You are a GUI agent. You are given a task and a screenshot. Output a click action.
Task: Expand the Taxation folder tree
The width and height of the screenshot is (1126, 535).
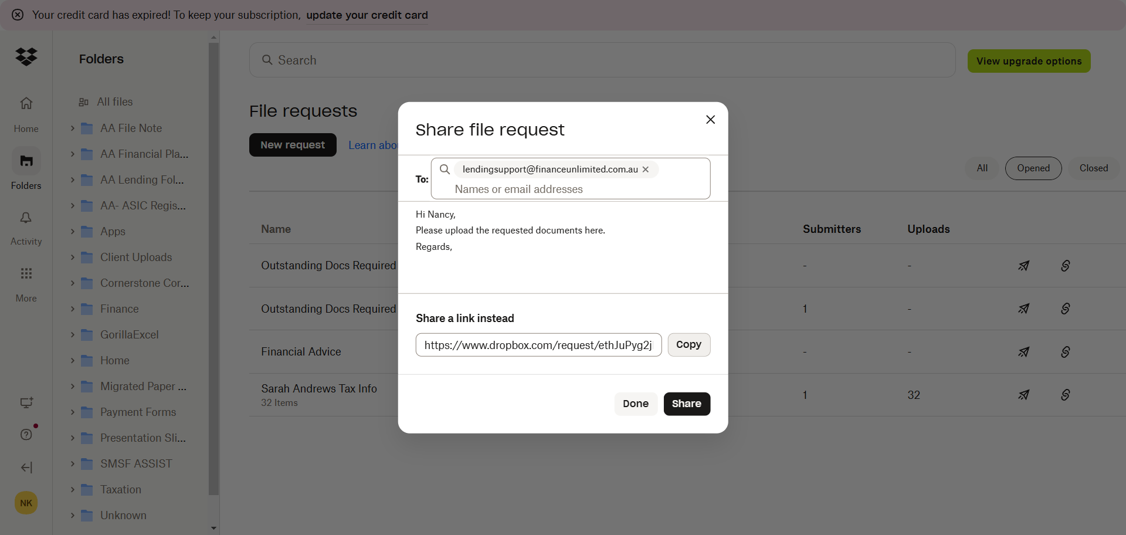pos(73,489)
